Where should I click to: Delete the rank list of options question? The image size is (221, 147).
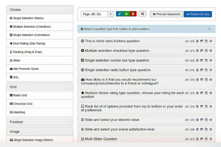pyautogui.click(x=197, y=107)
